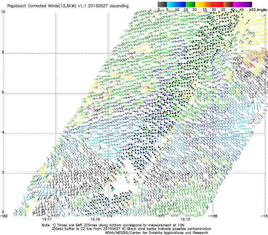Click the dark purple 45-50 knots legend swatch
Viewport: 268px width, 235px height.
[247, 4]
